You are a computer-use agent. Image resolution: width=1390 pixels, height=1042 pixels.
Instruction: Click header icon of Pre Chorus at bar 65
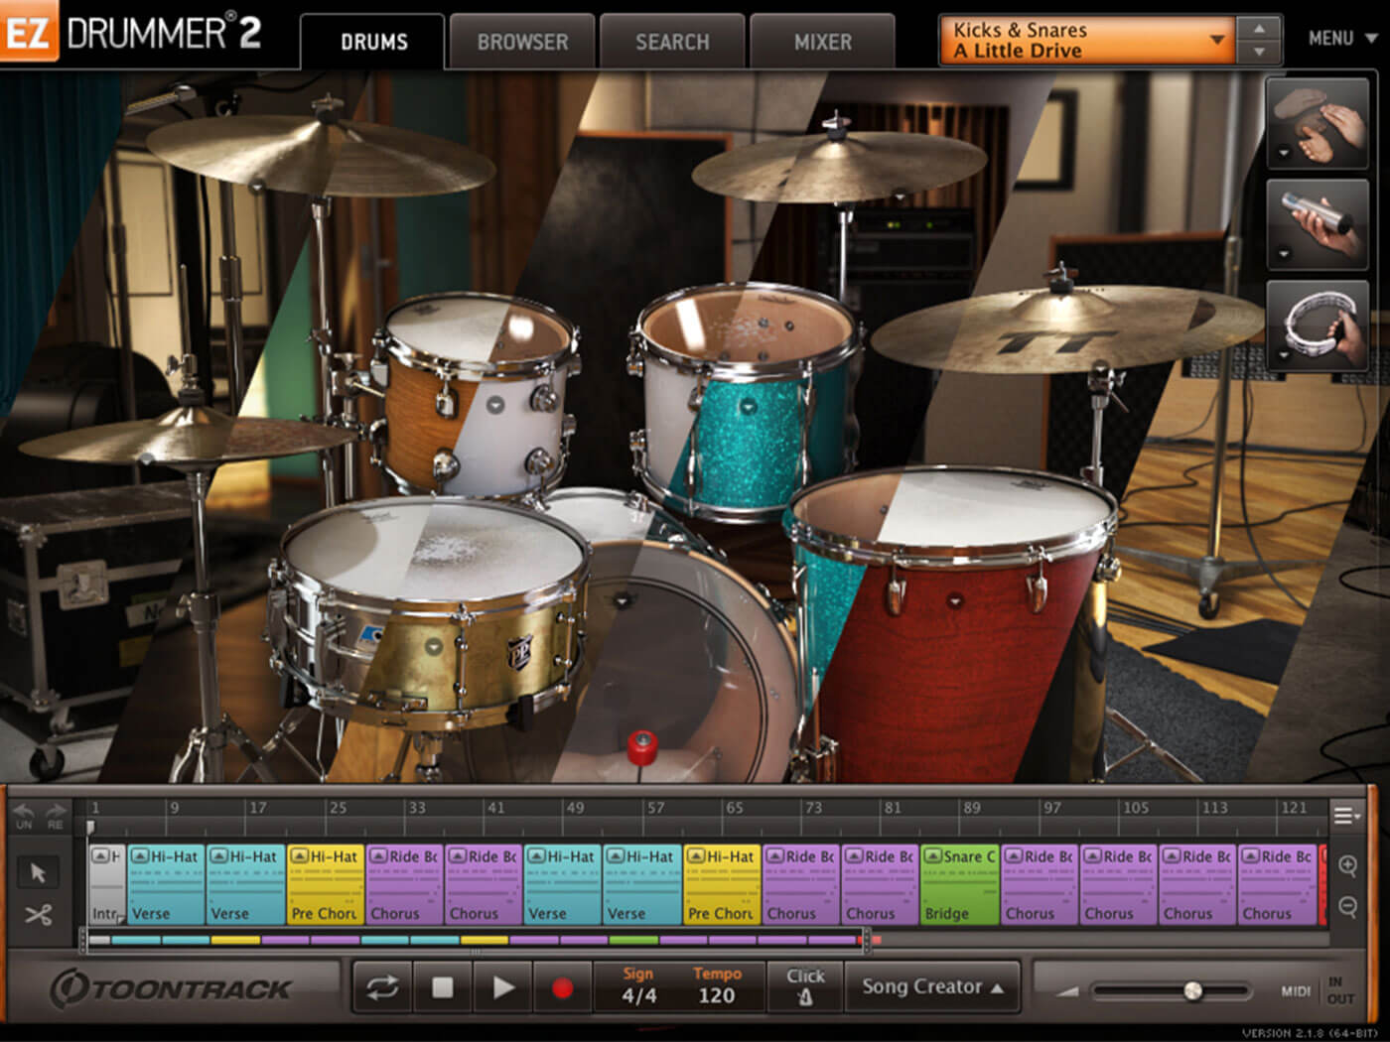point(695,855)
